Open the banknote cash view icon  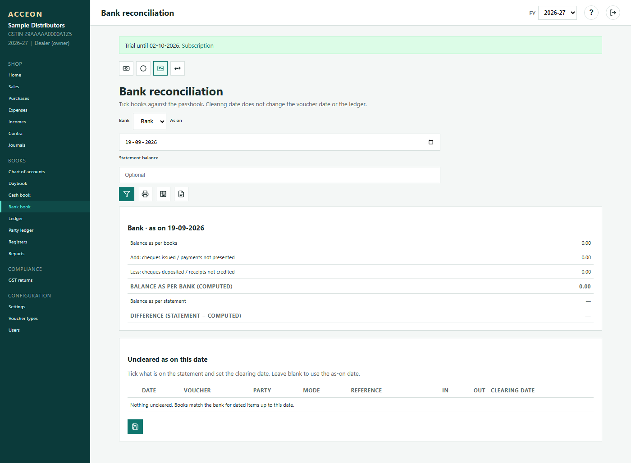click(126, 68)
